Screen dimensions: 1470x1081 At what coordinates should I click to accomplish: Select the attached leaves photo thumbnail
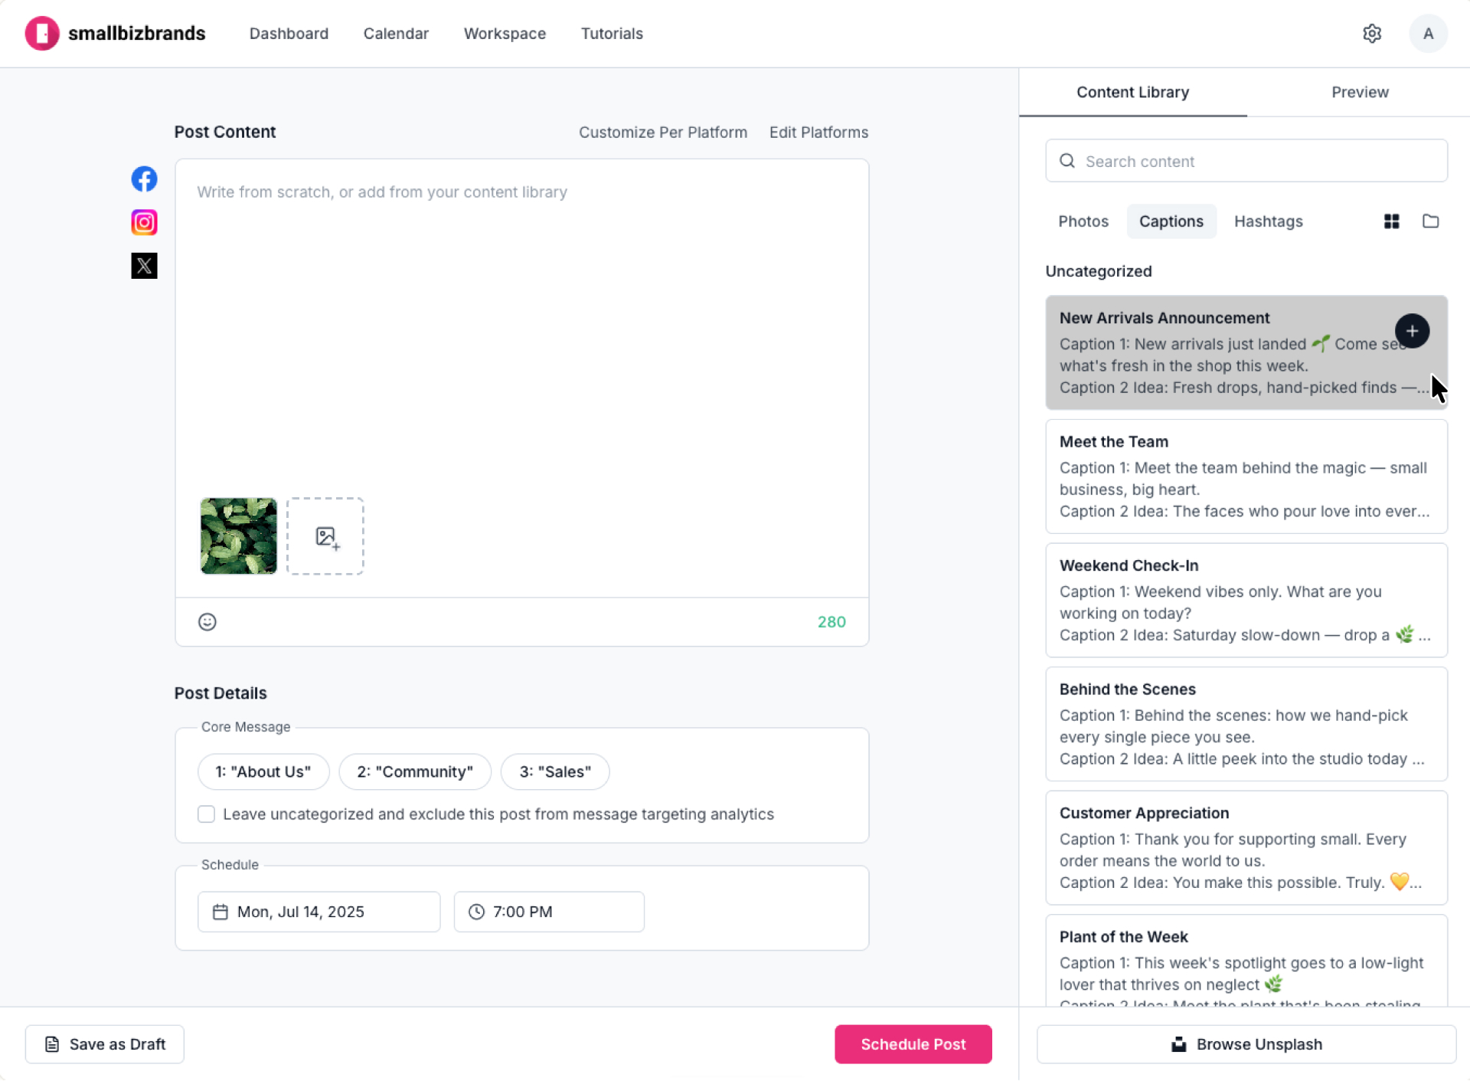[238, 536]
